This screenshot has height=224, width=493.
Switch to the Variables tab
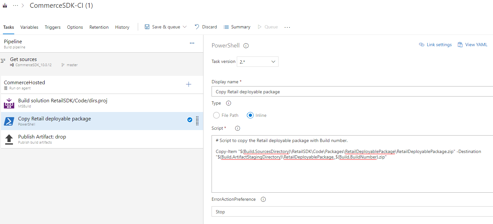(29, 27)
